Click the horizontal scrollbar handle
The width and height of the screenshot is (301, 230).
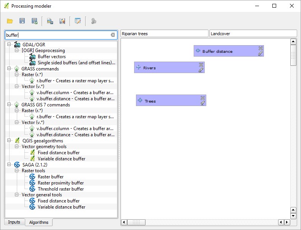click(x=136, y=222)
